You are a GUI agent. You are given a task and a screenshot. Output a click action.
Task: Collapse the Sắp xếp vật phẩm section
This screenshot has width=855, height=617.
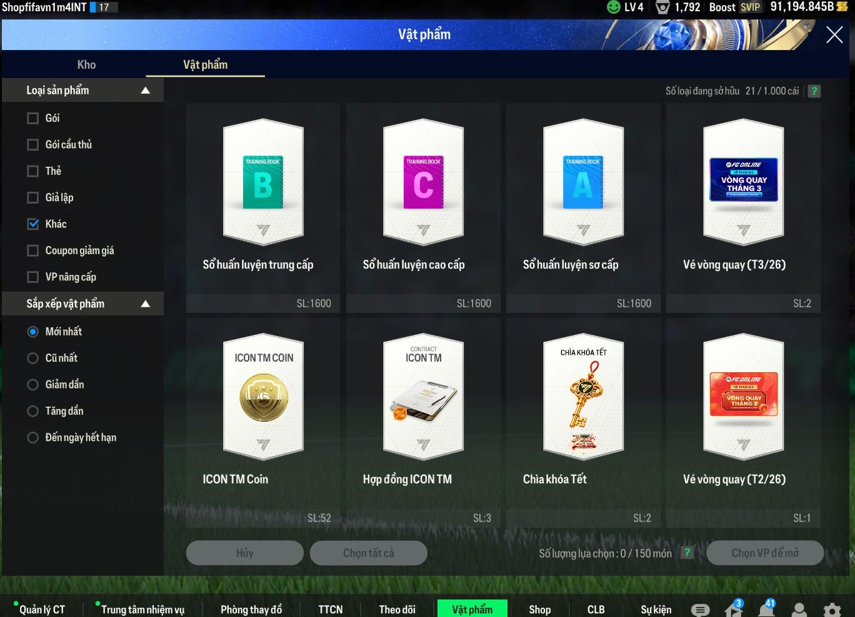[145, 304]
